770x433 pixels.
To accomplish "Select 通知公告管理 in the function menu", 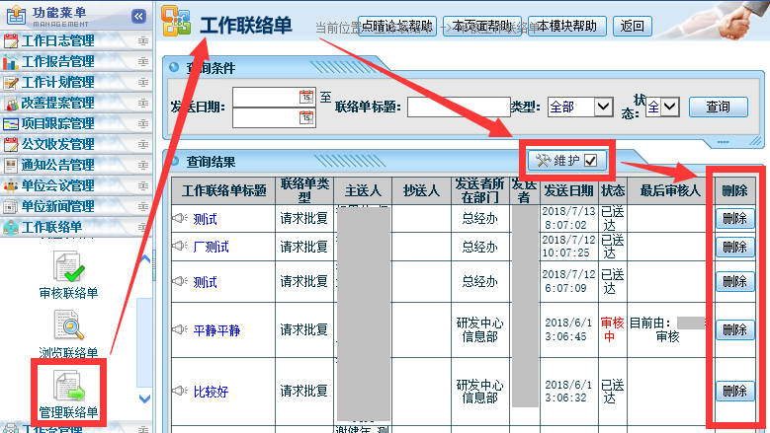I will pyautogui.click(x=57, y=166).
